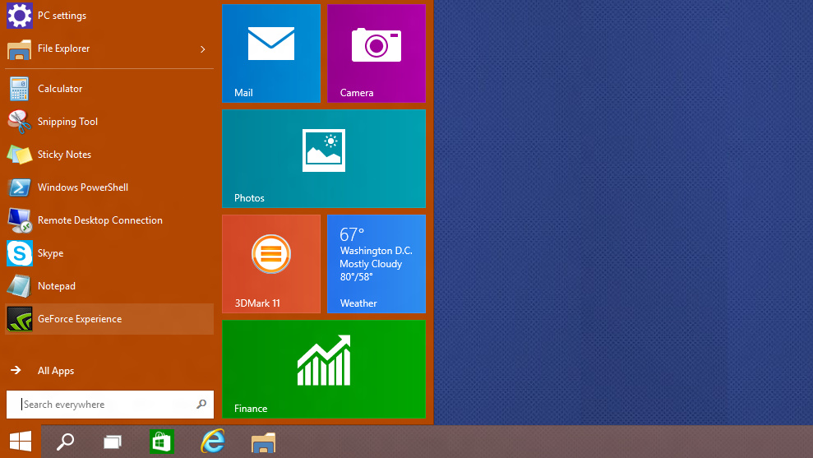Launch Calculator icon
813x458 pixels.
coord(20,89)
